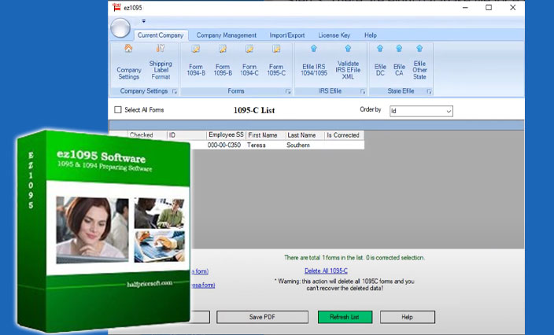
Task: Select the Teresa first name cell
Action: point(265,145)
